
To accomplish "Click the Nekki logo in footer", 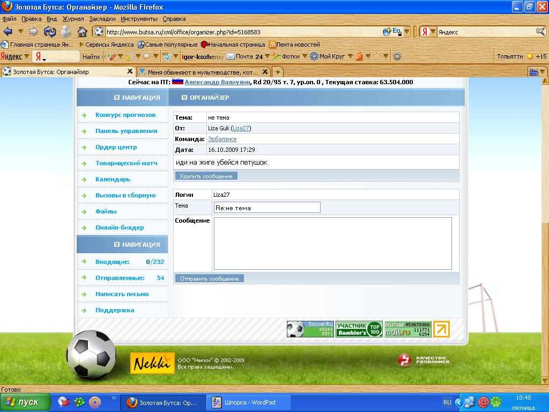I will click(152, 363).
